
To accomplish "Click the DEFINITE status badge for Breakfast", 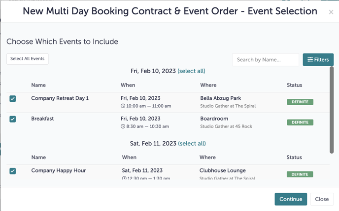I will click(300, 123).
